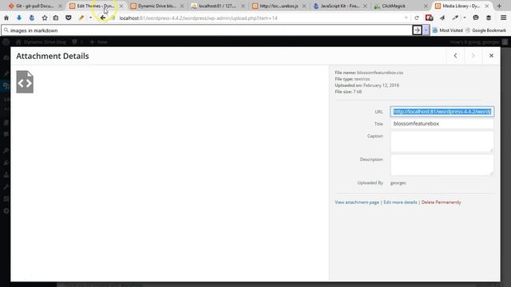This screenshot has width=511, height=287.
Task: Click the Caption text area
Action: point(442,142)
